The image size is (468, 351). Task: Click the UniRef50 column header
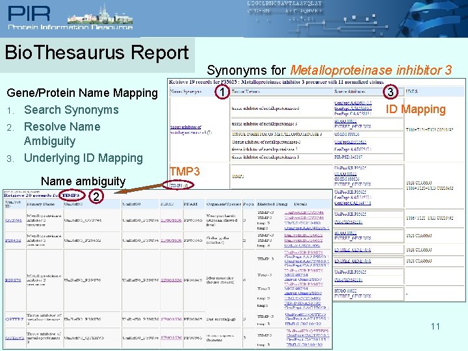point(131,204)
